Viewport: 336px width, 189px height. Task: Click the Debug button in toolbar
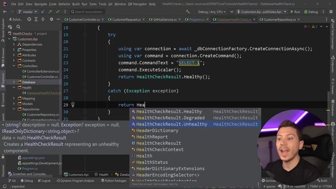point(311,12)
